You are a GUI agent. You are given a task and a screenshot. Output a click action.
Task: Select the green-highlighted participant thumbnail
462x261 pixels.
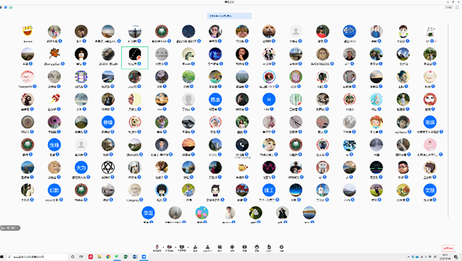[135, 58]
